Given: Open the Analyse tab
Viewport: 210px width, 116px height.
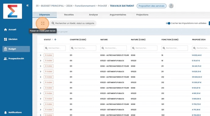Looking at the screenshot, I should pyautogui.click(x=93, y=15).
